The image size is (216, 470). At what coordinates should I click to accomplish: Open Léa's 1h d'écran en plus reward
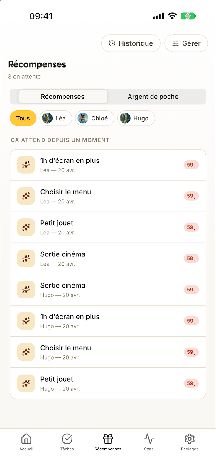pyautogui.click(x=108, y=165)
